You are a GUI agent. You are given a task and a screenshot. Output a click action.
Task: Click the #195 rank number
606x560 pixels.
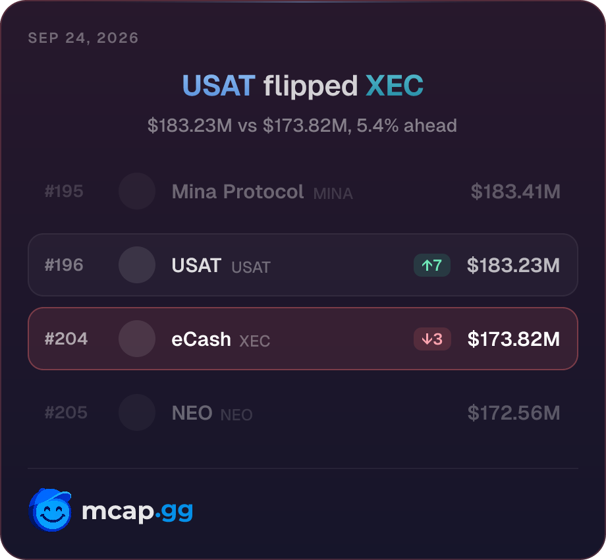point(64,191)
